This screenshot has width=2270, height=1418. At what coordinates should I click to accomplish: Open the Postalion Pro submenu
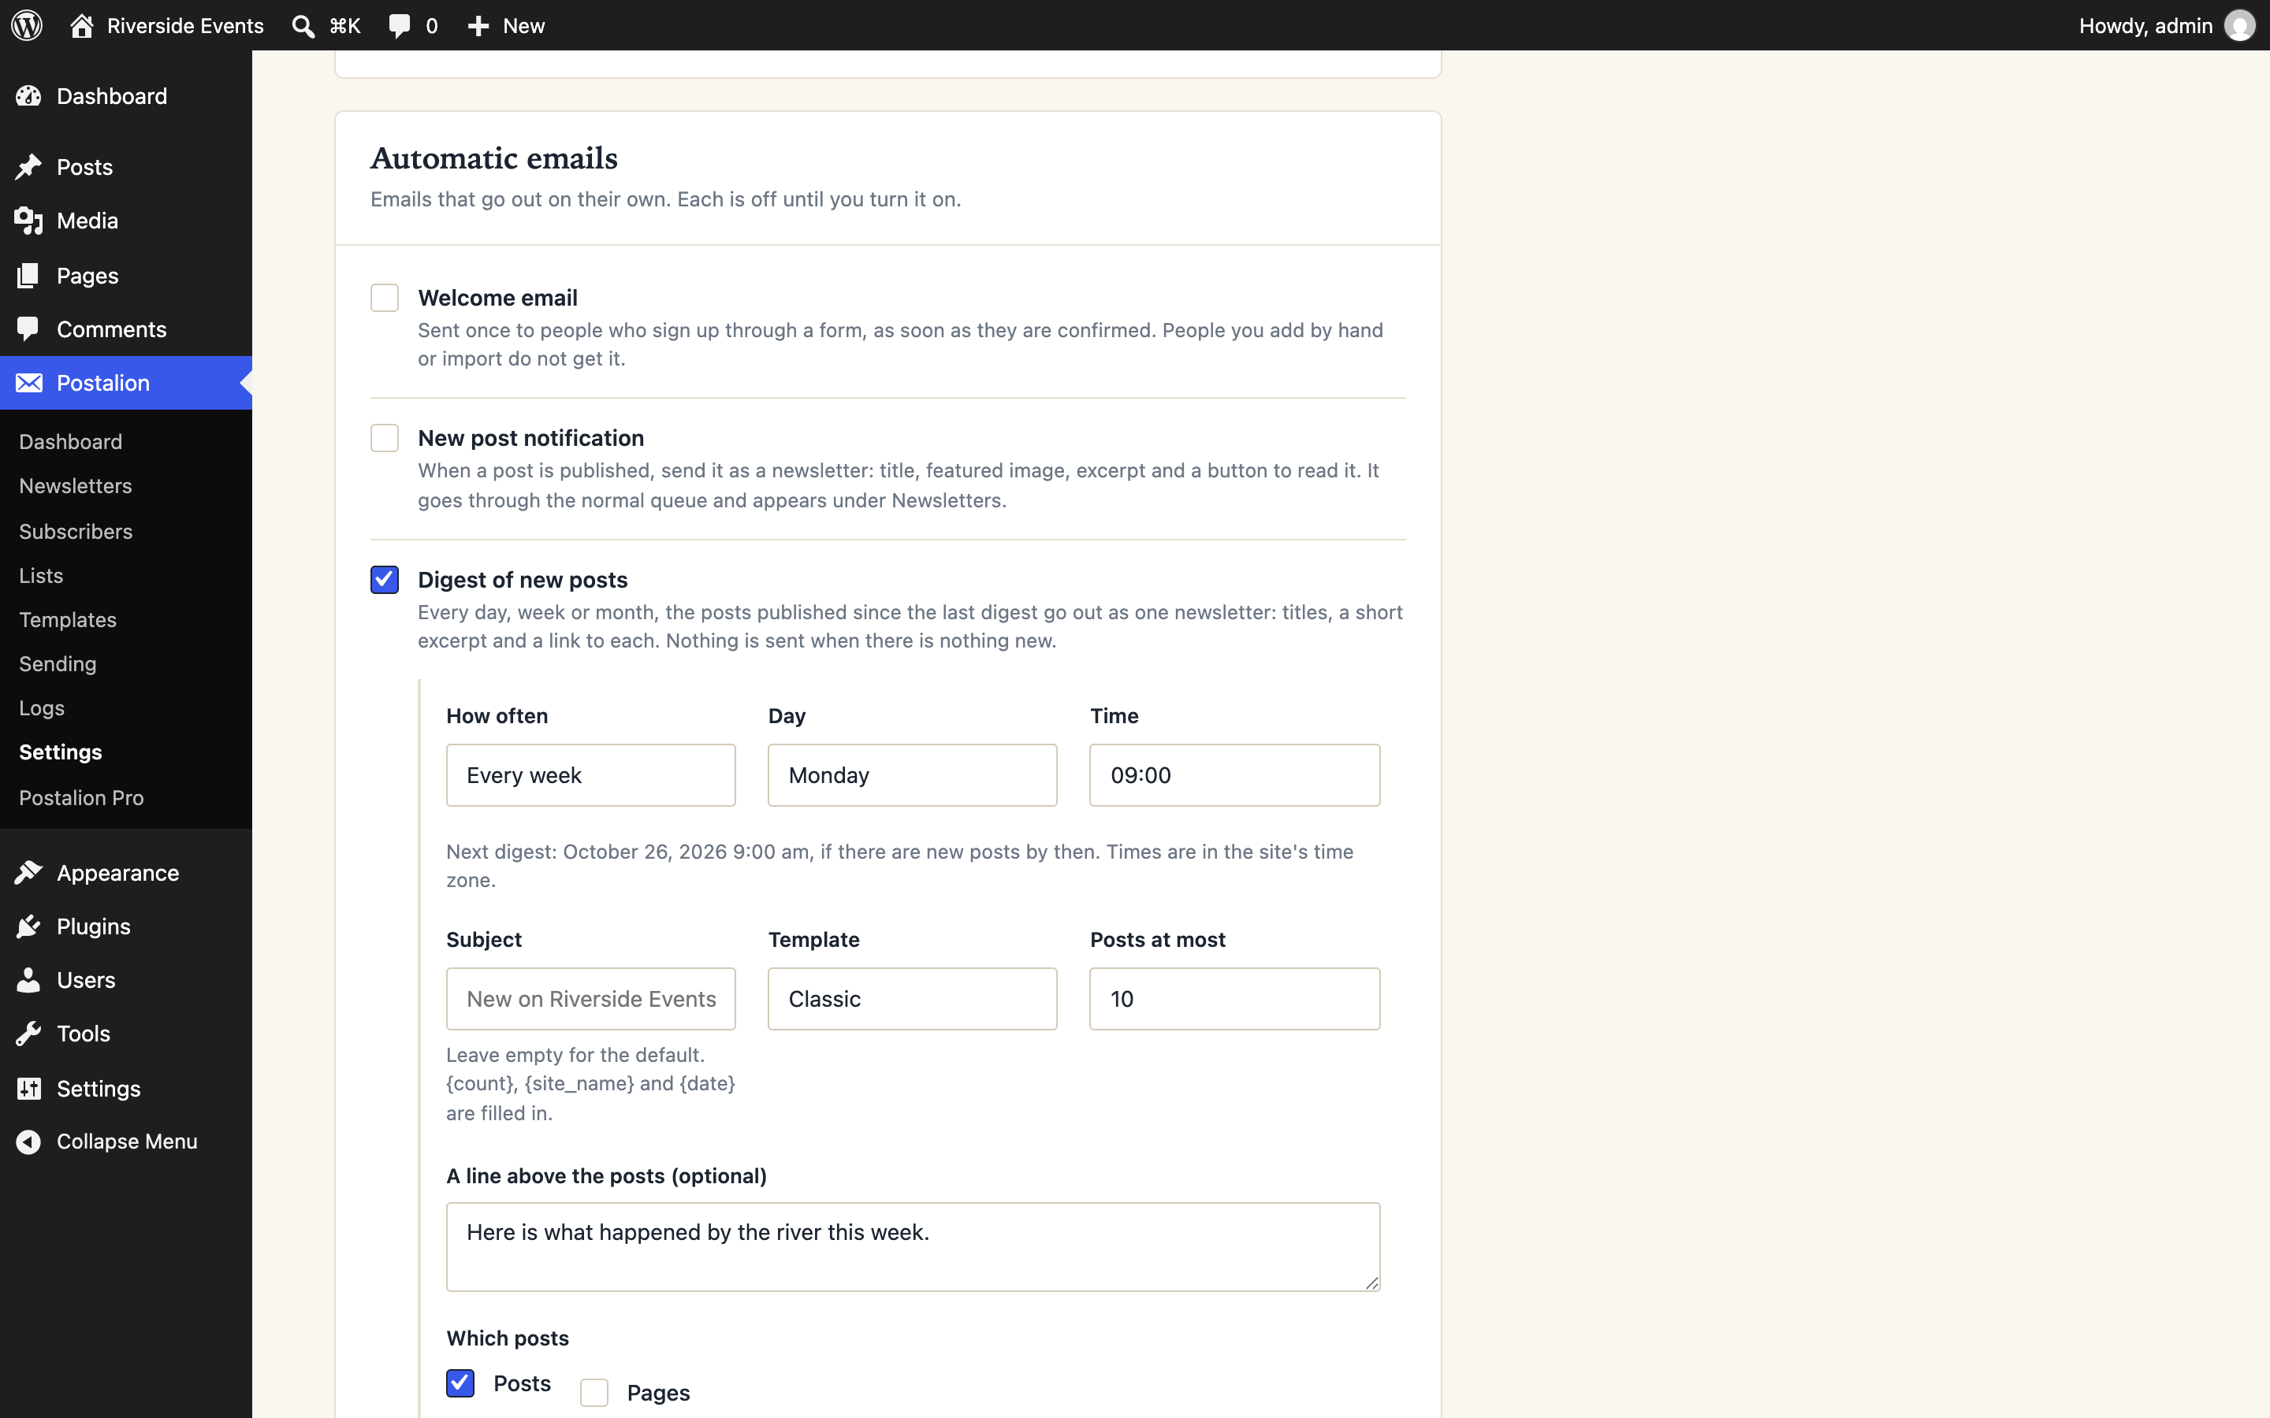pos(82,798)
